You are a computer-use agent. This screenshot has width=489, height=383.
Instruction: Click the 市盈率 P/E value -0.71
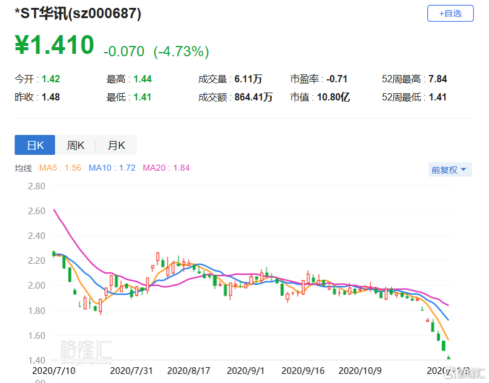point(337,79)
